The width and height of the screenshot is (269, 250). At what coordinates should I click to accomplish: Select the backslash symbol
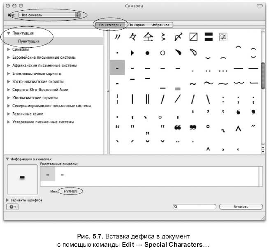pyautogui.click(x=208, y=99)
